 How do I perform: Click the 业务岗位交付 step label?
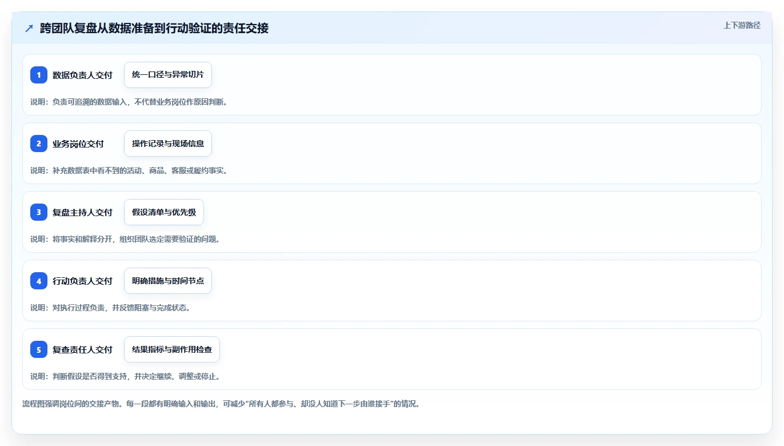point(78,144)
